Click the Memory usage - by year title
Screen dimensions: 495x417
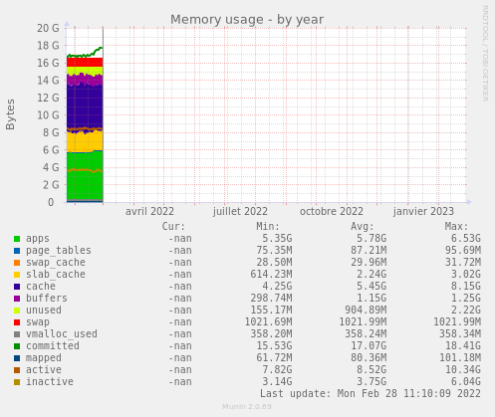point(247,20)
